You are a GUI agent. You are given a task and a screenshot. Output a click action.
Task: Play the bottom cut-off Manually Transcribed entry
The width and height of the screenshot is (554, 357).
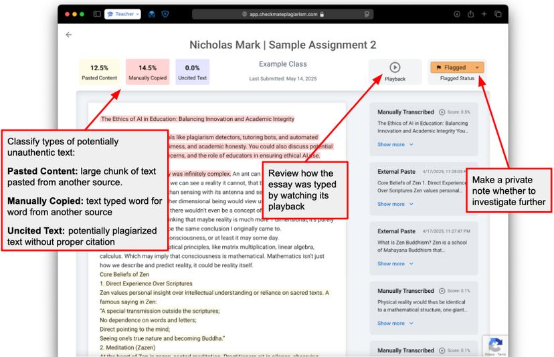click(442, 350)
